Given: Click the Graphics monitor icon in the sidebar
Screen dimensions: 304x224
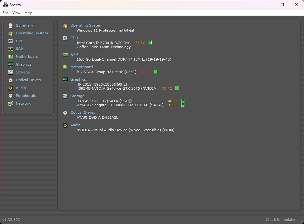Looking at the screenshot, I should (11, 64).
